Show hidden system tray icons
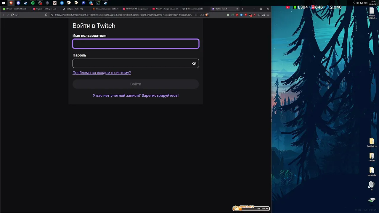 tap(355, 3)
